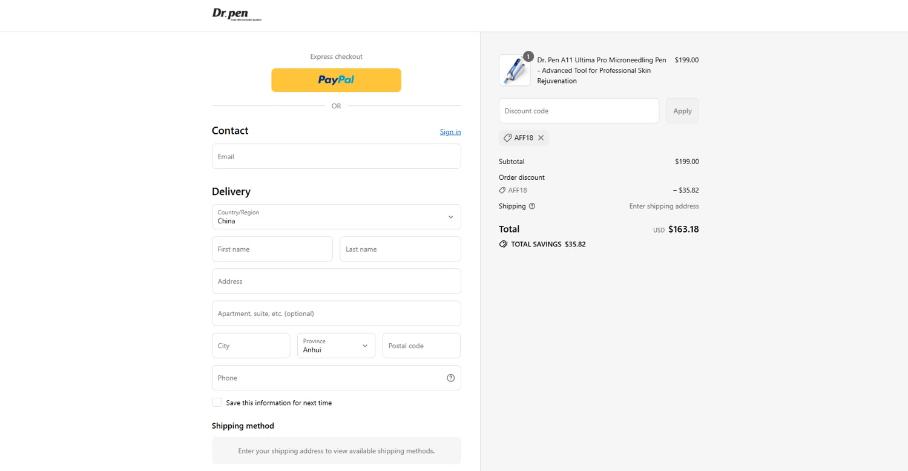Check Save this information for next time

[x=217, y=403]
